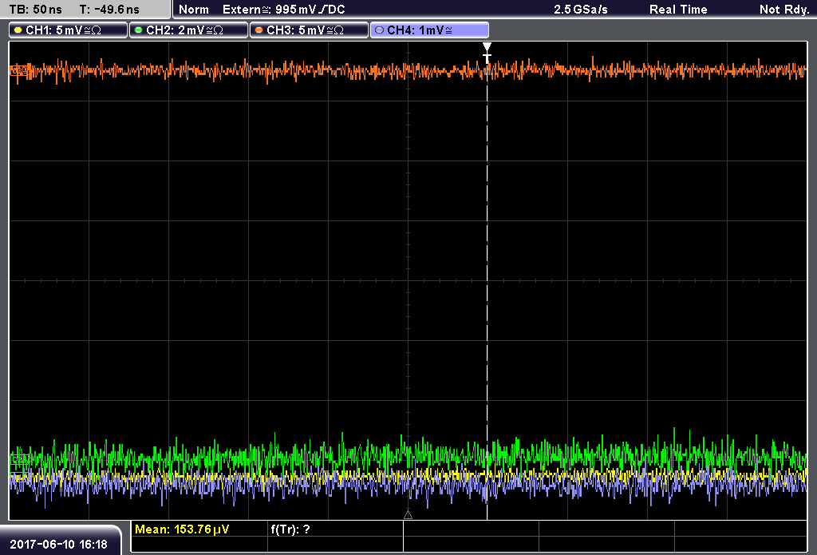Click the orange CH3 ground level marker

pyautogui.click(x=19, y=70)
